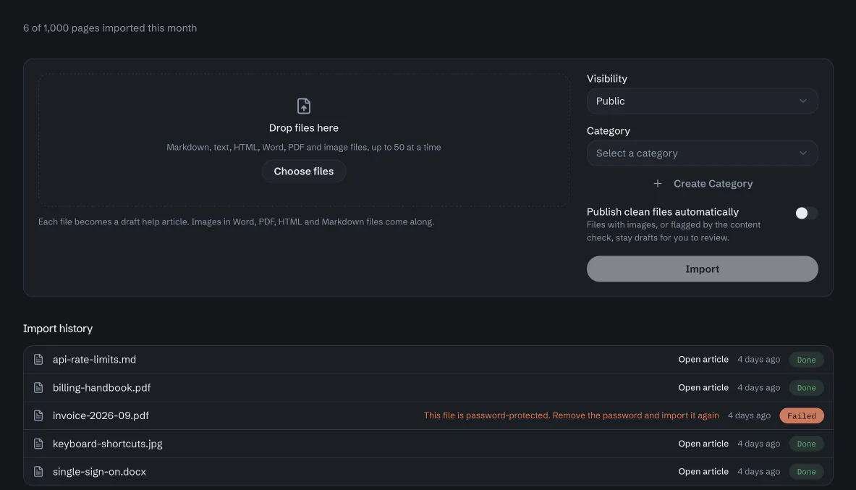Click the supported file types description text
Image resolution: width=856 pixels, height=490 pixels.
pos(303,148)
